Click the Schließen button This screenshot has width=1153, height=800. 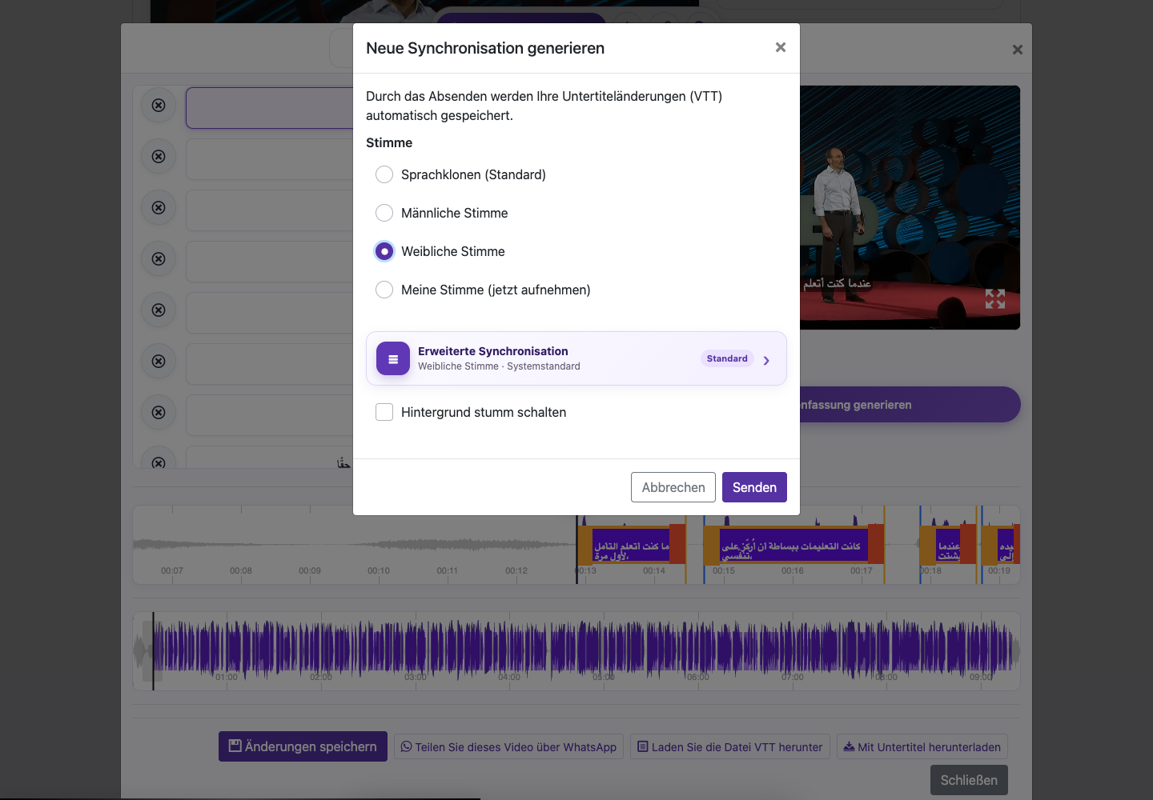tap(969, 780)
